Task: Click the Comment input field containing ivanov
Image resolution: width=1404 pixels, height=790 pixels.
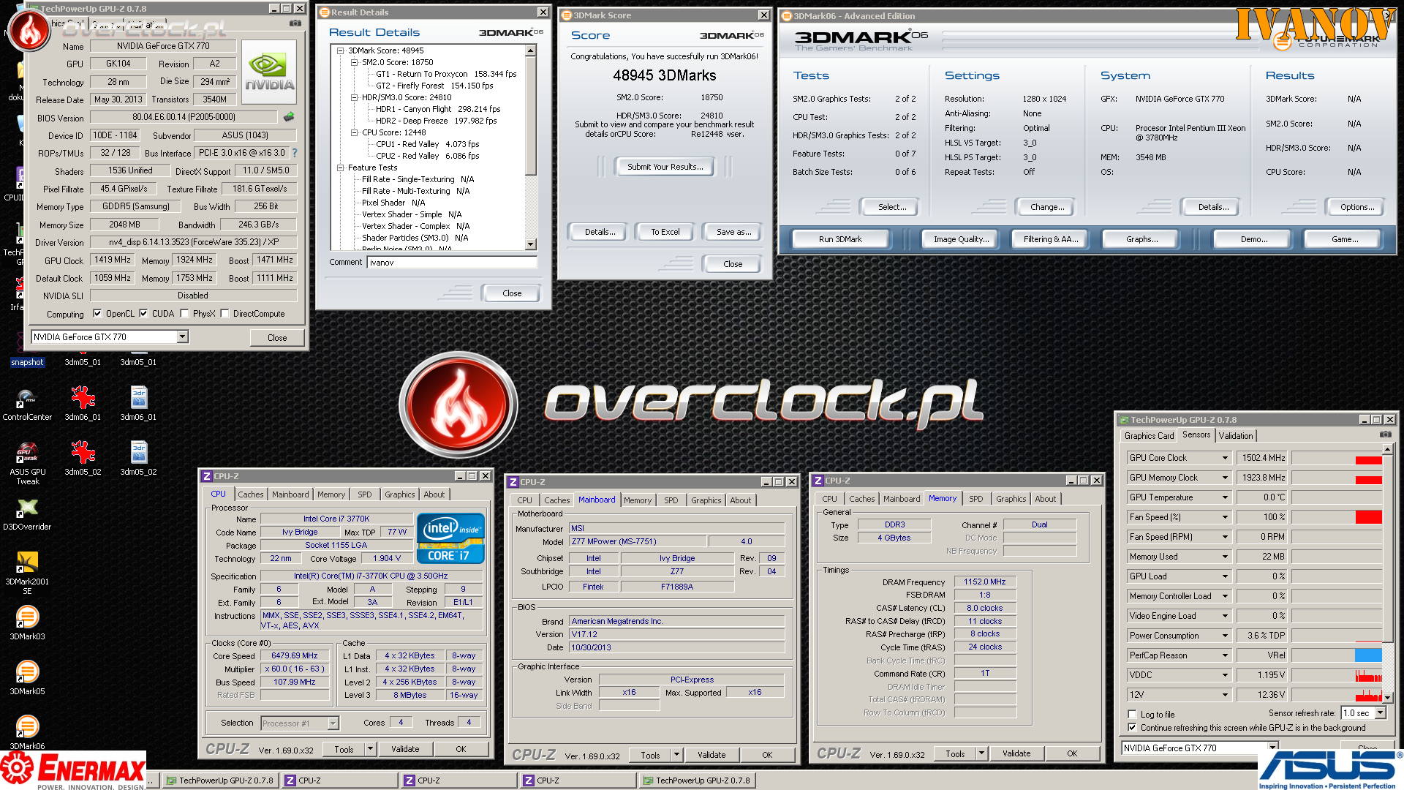Action: point(452,263)
